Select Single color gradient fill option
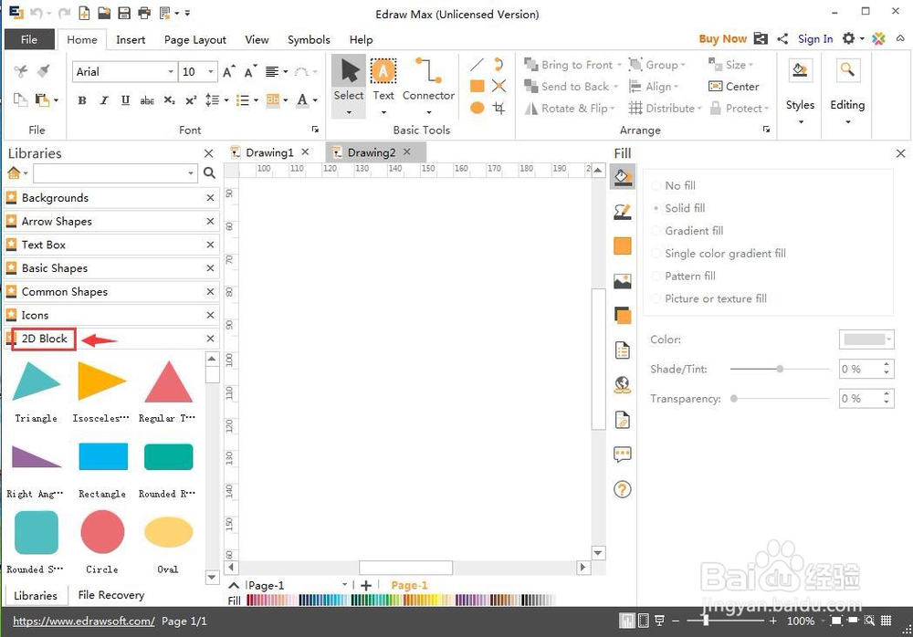The image size is (913, 637). 719,254
